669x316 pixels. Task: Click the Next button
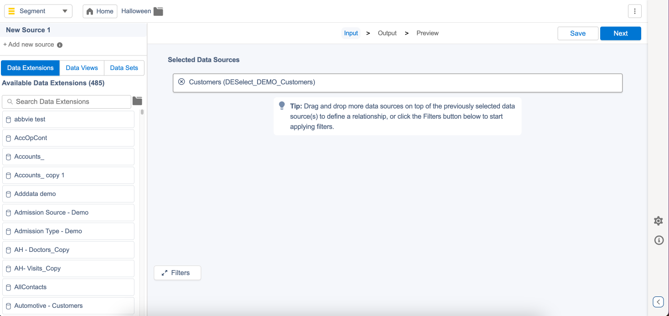click(x=620, y=33)
